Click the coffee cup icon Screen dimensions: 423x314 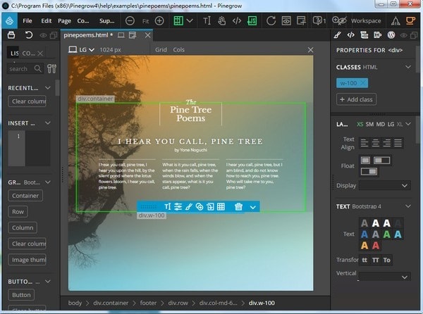(410, 20)
